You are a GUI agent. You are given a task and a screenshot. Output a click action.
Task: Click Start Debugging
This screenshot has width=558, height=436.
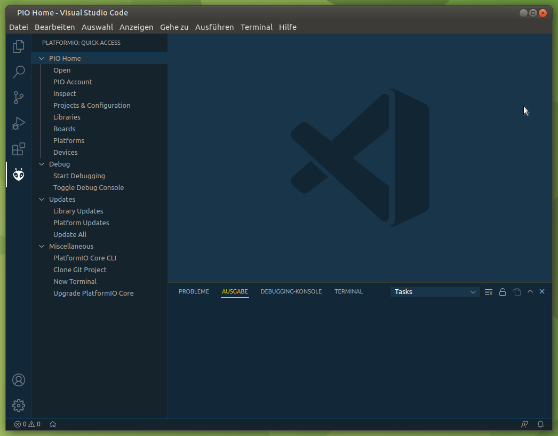(79, 176)
